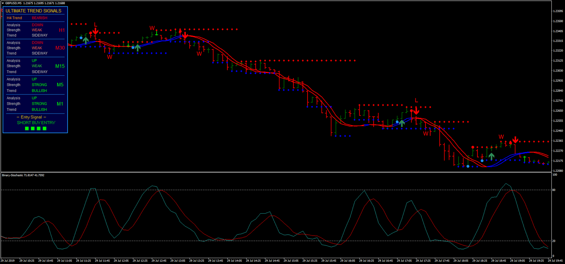Image resolution: width=565 pixels, height=264 pixels.
Task: Click the Entry Signal heading
Action: (x=31, y=117)
